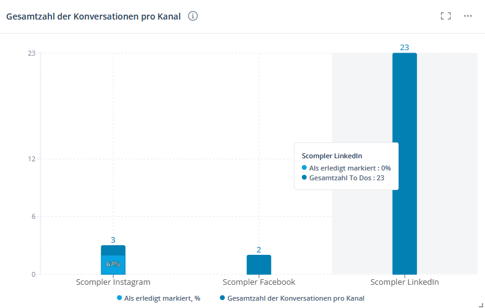Click the 23 value label above LinkedIn

coord(404,47)
